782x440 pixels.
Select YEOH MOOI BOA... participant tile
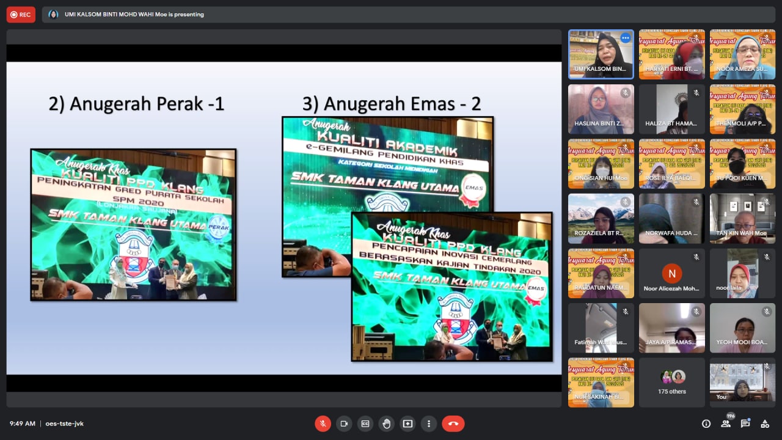743,328
